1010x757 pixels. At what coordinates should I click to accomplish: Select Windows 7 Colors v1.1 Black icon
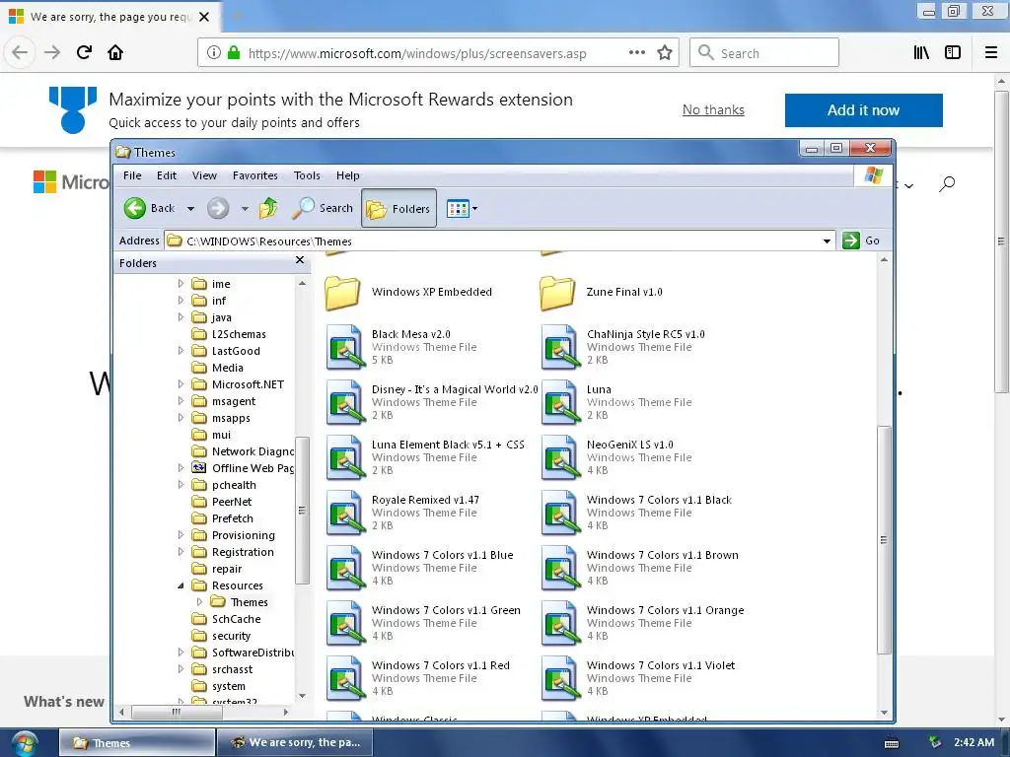560,513
